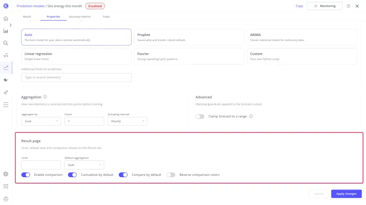Toggle the Cumulative by default switch
The width and height of the screenshot is (366, 205).
(x=72, y=175)
